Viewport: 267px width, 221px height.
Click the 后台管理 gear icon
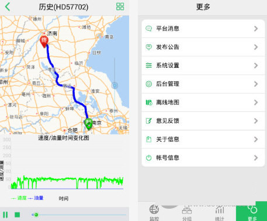[x=149, y=84]
